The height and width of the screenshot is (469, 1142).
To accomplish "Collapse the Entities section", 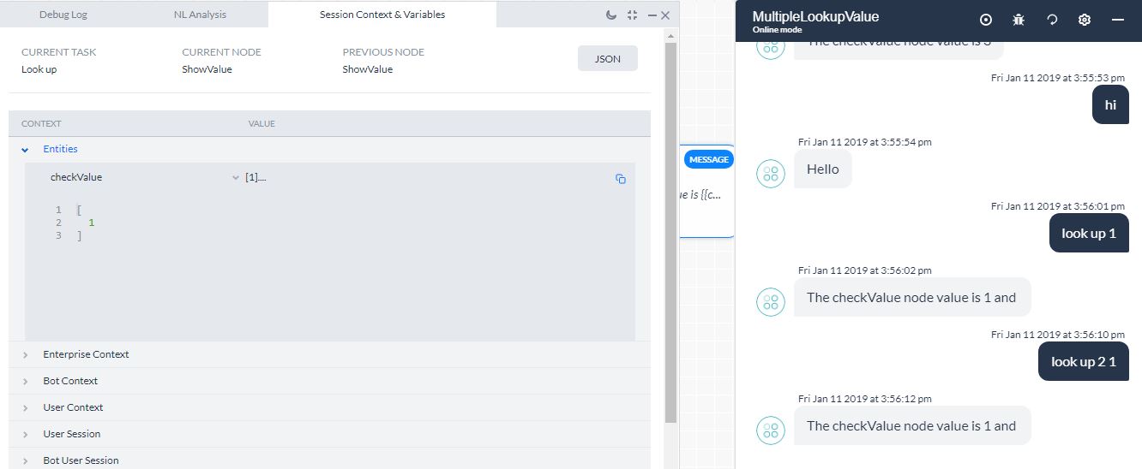I will [25, 149].
